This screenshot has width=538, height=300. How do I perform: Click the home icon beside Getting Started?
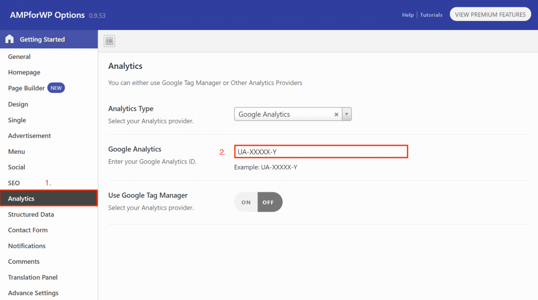pyautogui.click(x=9, y=39)
